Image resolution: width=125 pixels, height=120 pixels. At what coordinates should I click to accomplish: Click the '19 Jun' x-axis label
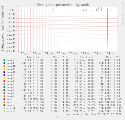[x=109, y=53]
